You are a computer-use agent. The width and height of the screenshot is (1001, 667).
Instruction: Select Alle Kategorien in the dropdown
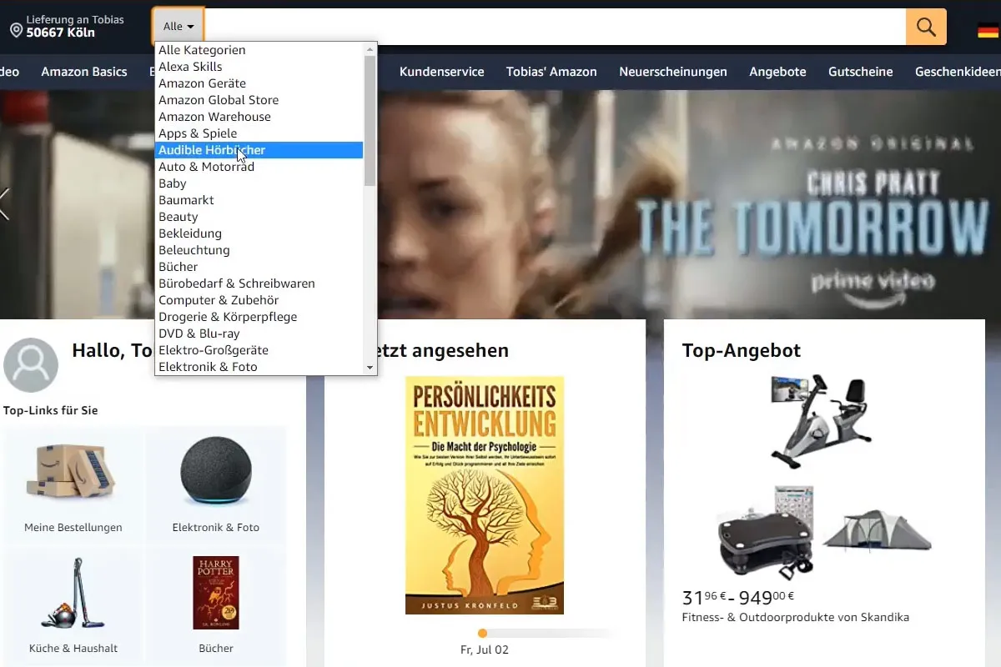259,50
